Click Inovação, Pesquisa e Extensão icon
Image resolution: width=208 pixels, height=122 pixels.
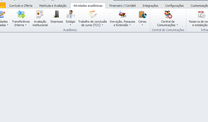pyautogui.click(x=122, y=14)
